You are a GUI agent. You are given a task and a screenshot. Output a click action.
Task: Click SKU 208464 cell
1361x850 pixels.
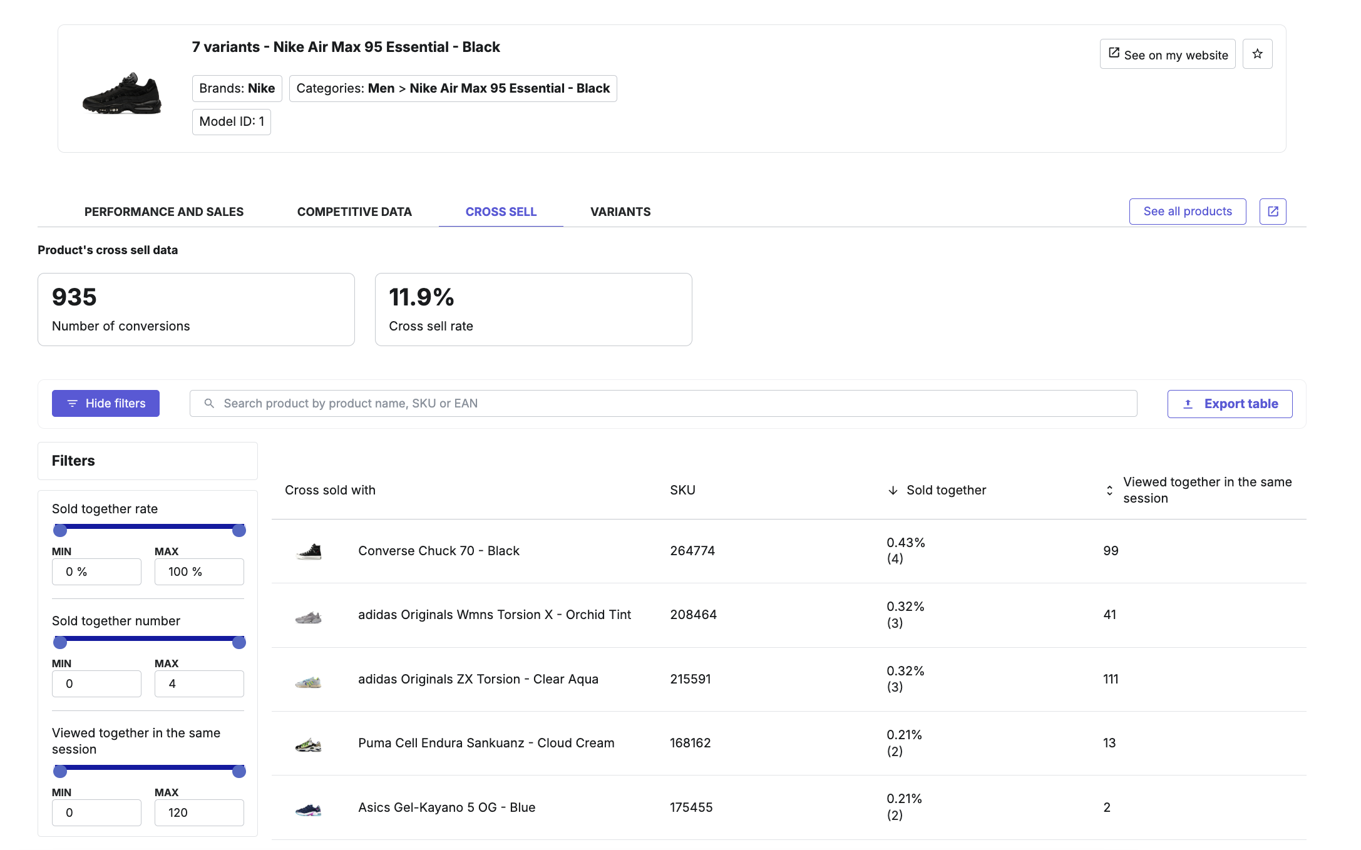pyautogui.click(x=694, y=615)
